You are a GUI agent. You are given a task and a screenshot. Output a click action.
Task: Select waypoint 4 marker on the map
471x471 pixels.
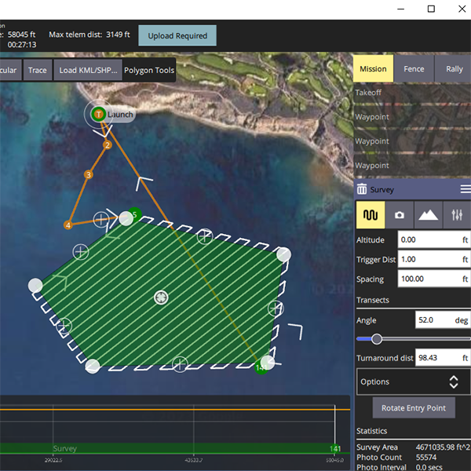pyautogui.click(x=68, y=225)
